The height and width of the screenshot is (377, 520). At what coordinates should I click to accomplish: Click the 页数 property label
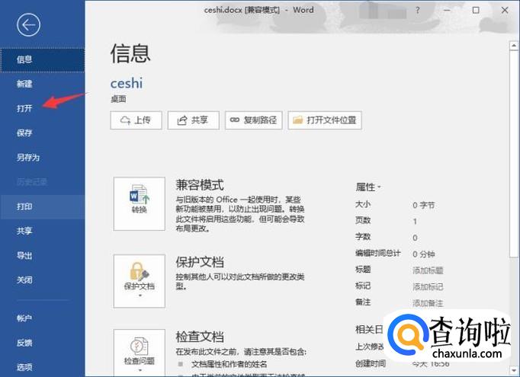(363, 221)
